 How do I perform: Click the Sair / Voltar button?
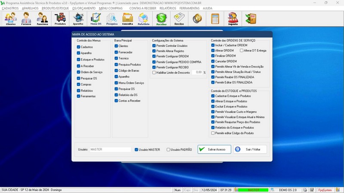point(250,149)
